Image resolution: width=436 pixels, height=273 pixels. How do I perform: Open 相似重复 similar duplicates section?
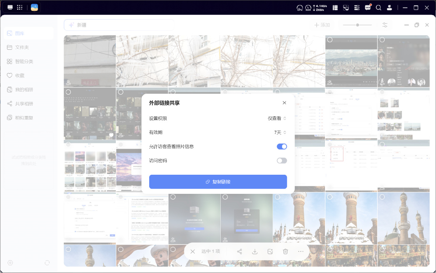tap(29, 118)
